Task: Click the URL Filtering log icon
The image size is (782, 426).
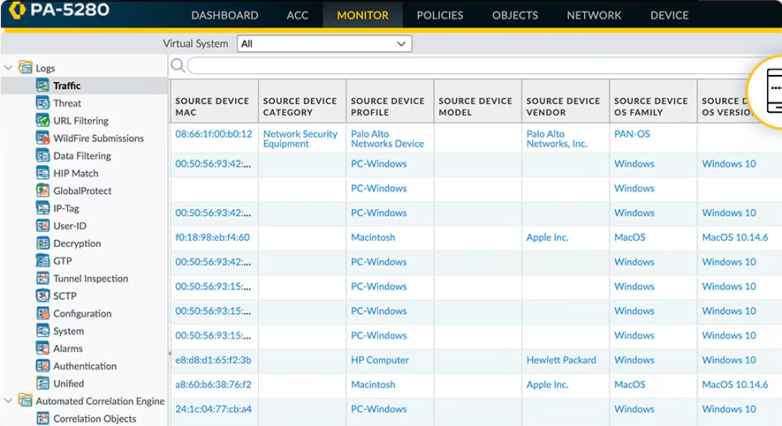Action: coord(43,120)
